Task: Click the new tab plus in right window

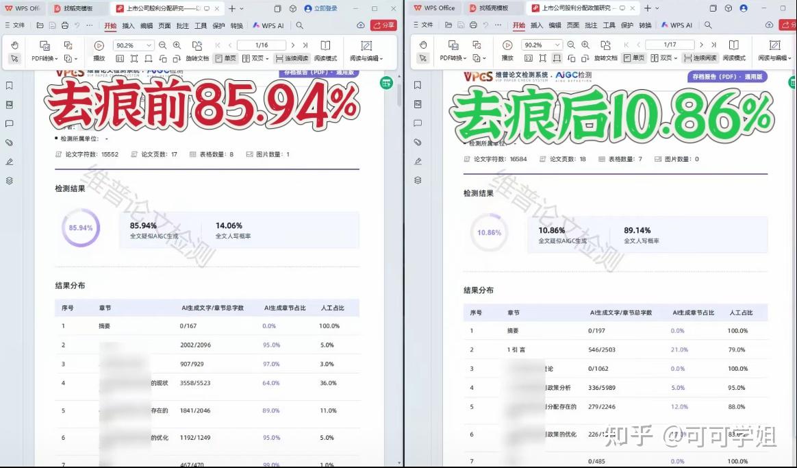Action: click(x=648, y=8)
